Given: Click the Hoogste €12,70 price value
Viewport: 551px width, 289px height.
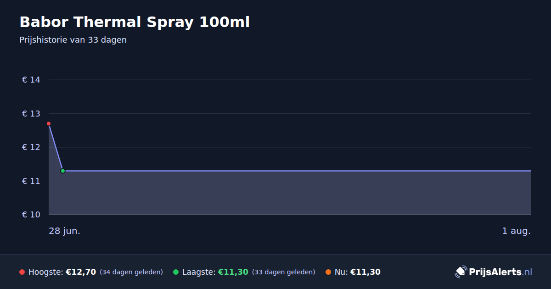Looking at the screenshot, I should tap(81, 272).
